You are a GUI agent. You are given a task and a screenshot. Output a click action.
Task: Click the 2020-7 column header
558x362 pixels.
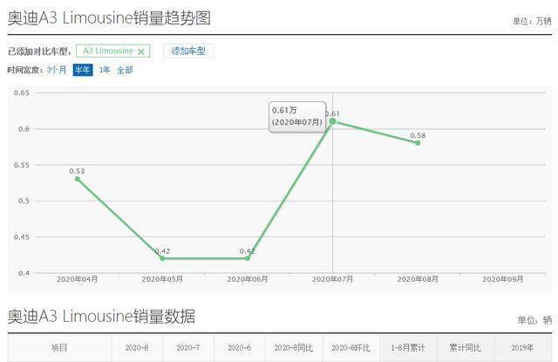pyautogui.click(x=188, y=348)
